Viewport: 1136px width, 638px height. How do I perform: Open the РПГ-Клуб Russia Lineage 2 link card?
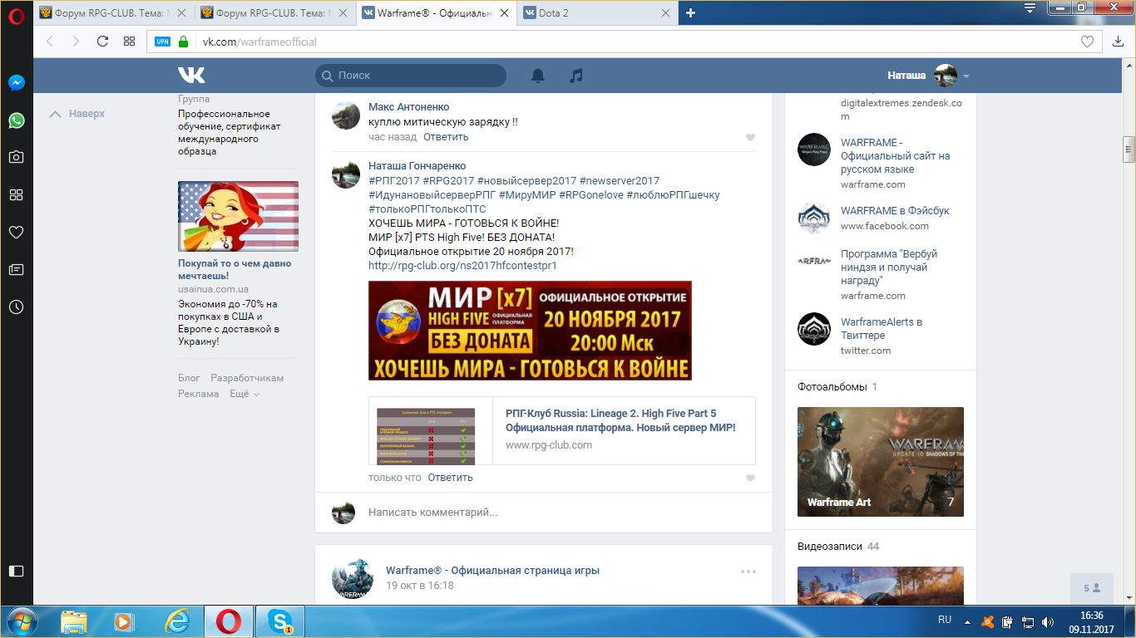[x=562, y=430]
